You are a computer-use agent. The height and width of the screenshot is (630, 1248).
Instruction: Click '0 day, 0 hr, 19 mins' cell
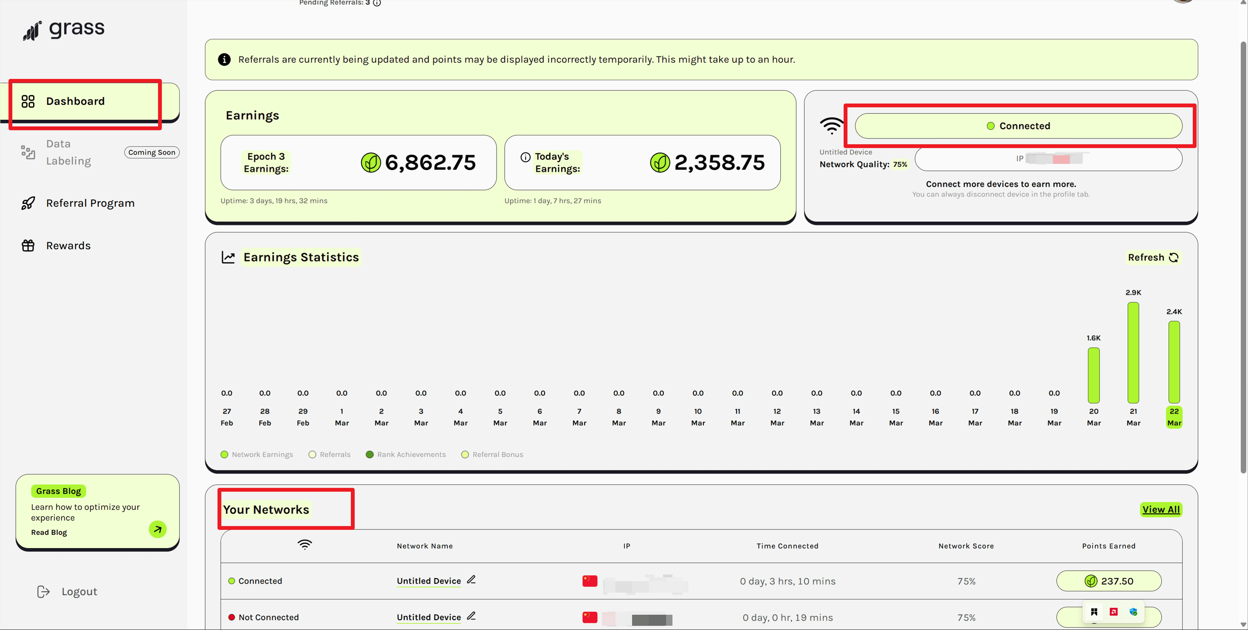pyautogui.click(x=787, y=617)
